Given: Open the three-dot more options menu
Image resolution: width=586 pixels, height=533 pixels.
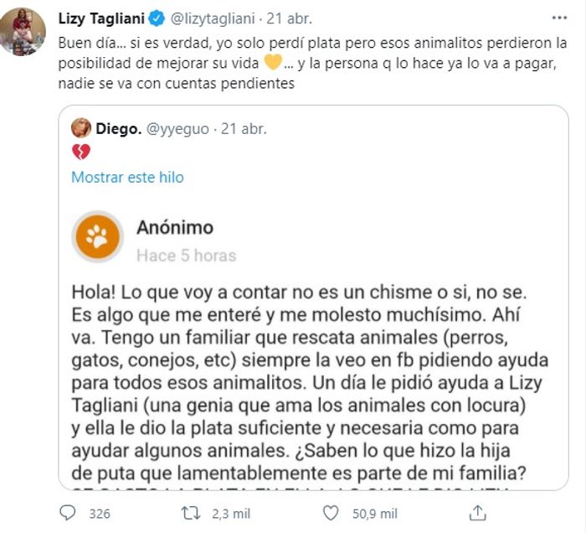Looking at the screenshot, I should click(x=558, y=18).
